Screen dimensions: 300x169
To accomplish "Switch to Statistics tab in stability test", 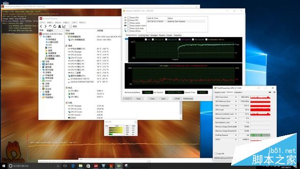I will [x=178, y=35].
